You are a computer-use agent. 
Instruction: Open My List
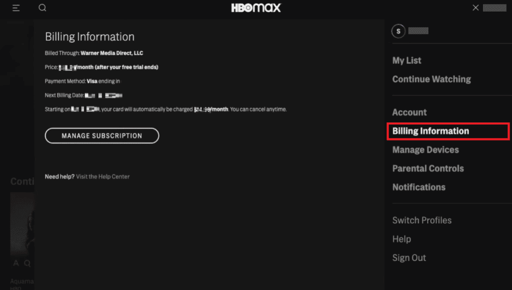406,60
